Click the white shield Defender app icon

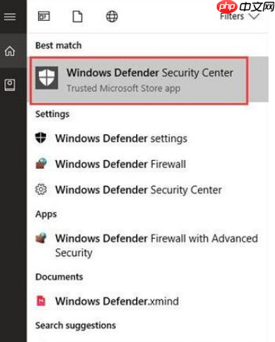[47, 78]
